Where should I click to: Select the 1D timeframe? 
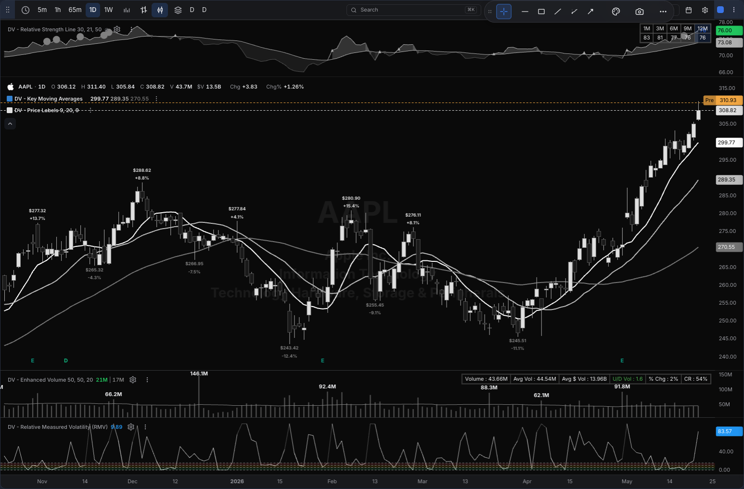(93, 10)
